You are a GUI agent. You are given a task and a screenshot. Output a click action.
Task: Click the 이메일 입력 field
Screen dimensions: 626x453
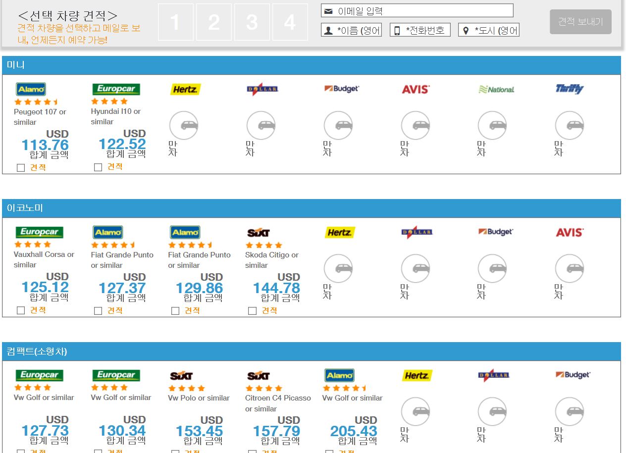[417, 10]
